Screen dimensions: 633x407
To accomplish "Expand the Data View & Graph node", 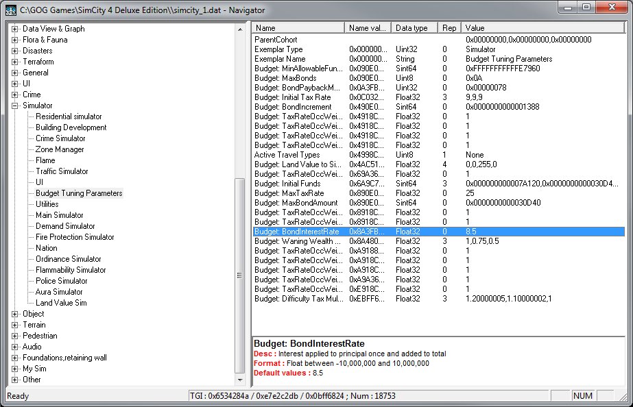I will [x=15, y=29].
